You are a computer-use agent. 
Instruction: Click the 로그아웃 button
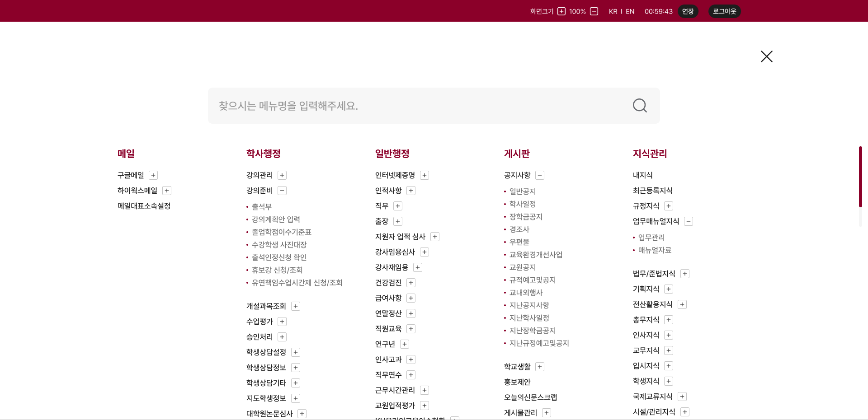pos(724,11)
